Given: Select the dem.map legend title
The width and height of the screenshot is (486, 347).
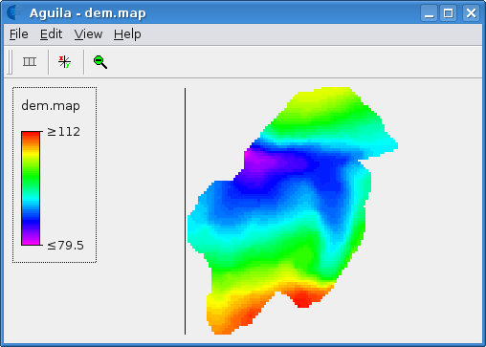Looking at the screenshot, I should point(51,106).
